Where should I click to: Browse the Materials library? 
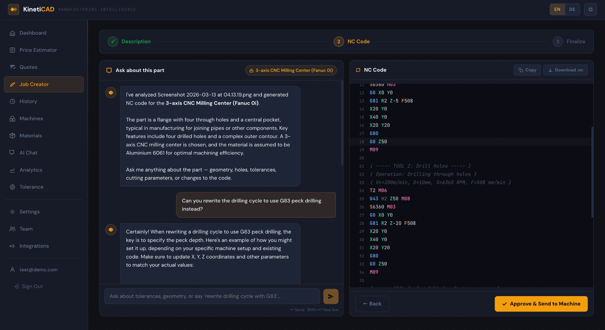pyautogui.click(x=31, y=136)
